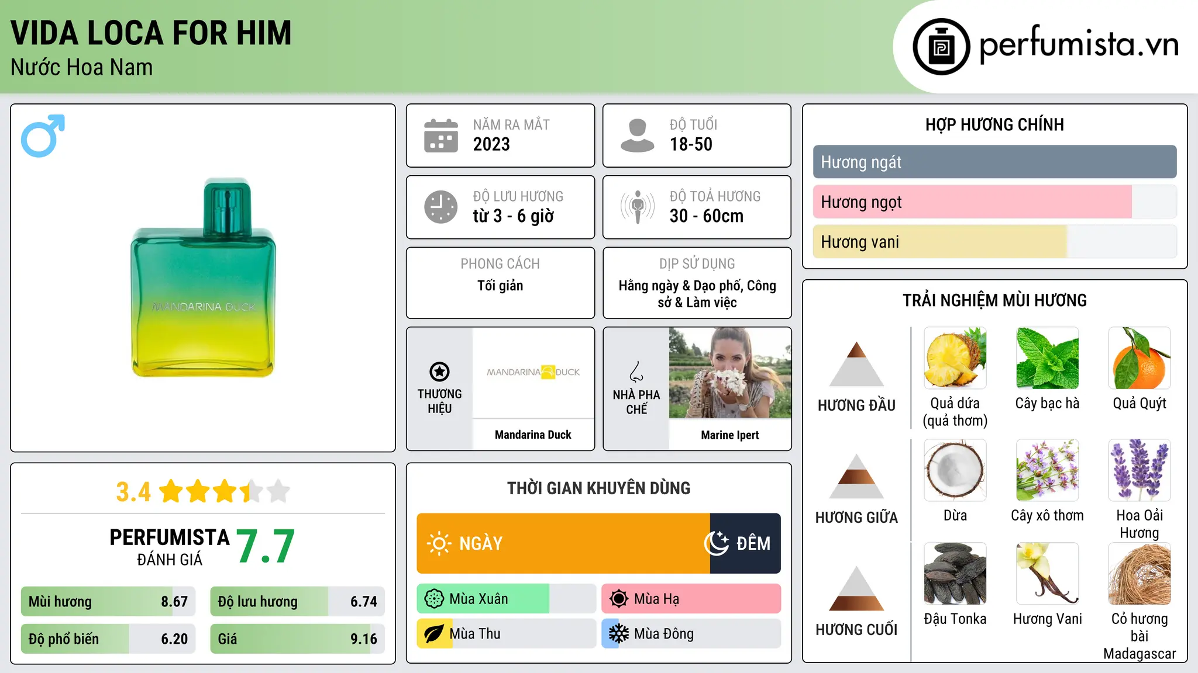Viewport: 1198px width, 673px height.
Task: Click the snowflake icon for Mùa Đông
Action: point(619,634)
